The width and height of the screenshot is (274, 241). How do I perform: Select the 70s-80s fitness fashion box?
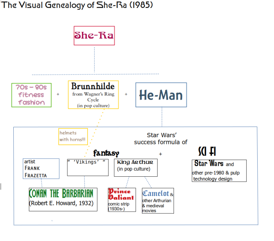31,95
